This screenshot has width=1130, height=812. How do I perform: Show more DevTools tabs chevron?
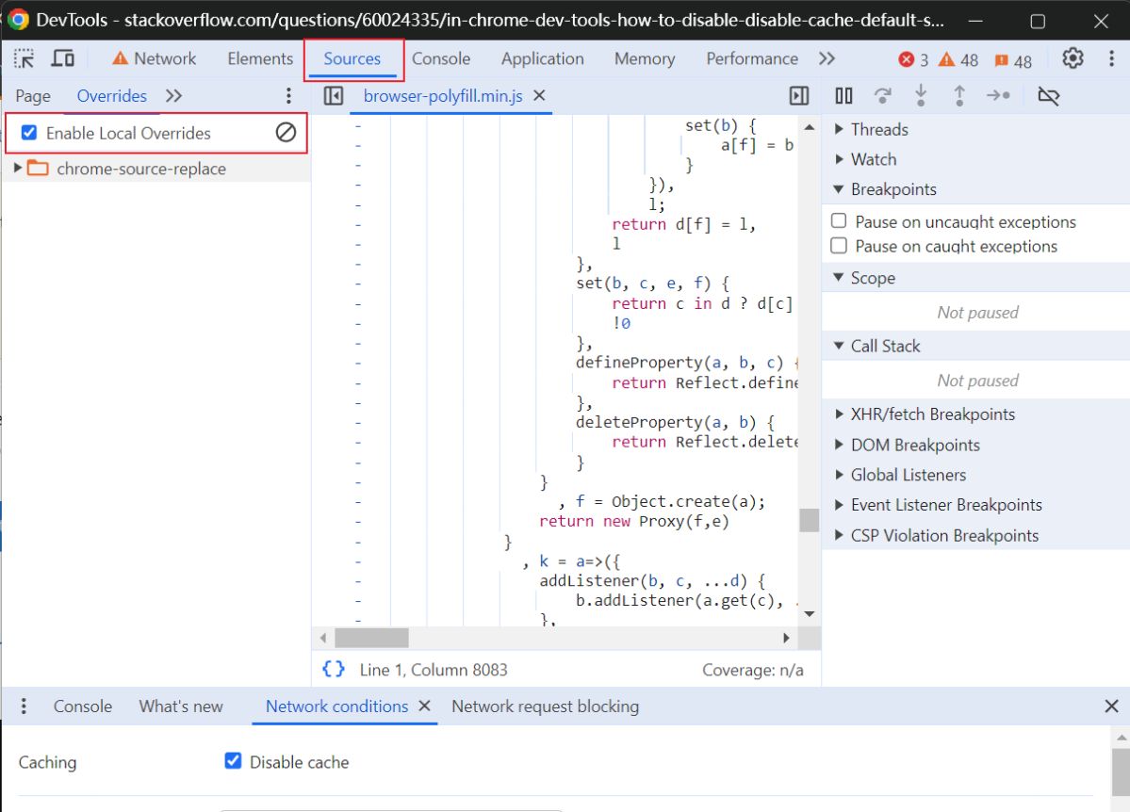827,58
